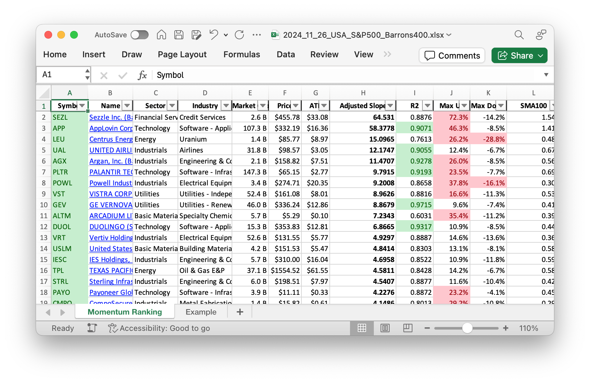Screen dimensions: 590x383
Task: Switch to the Example sheet tab
Action: coord(201,312)
